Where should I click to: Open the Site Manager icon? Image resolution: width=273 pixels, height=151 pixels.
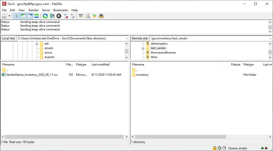pyautogui.click(x=4, y=16)
